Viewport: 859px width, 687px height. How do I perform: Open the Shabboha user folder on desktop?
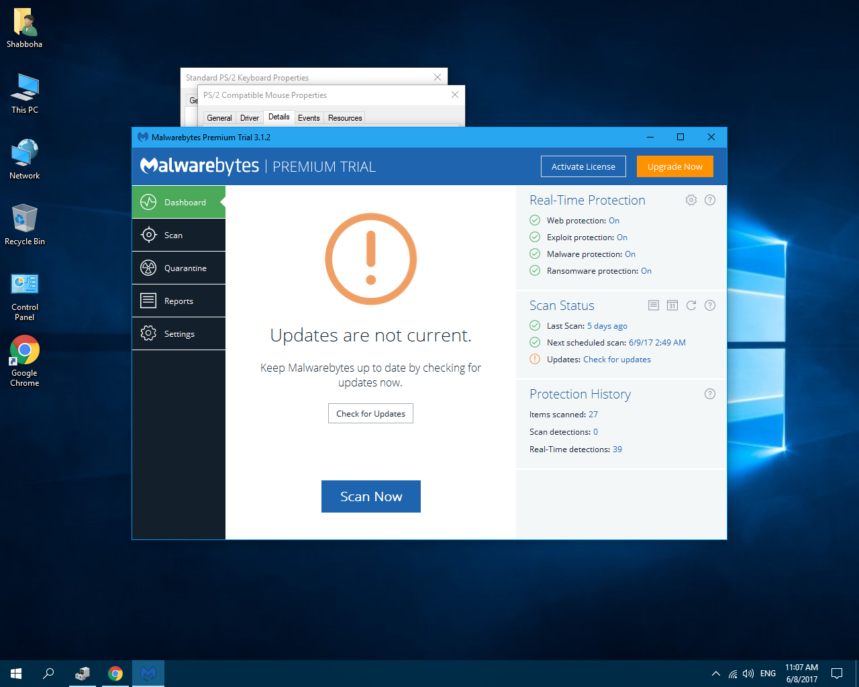coord(25,28)
